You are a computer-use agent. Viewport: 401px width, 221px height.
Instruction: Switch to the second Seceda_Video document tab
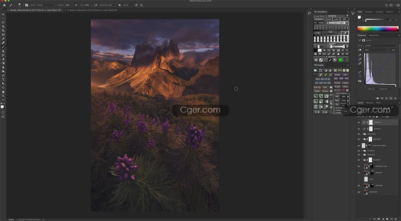tap(93, 10)
